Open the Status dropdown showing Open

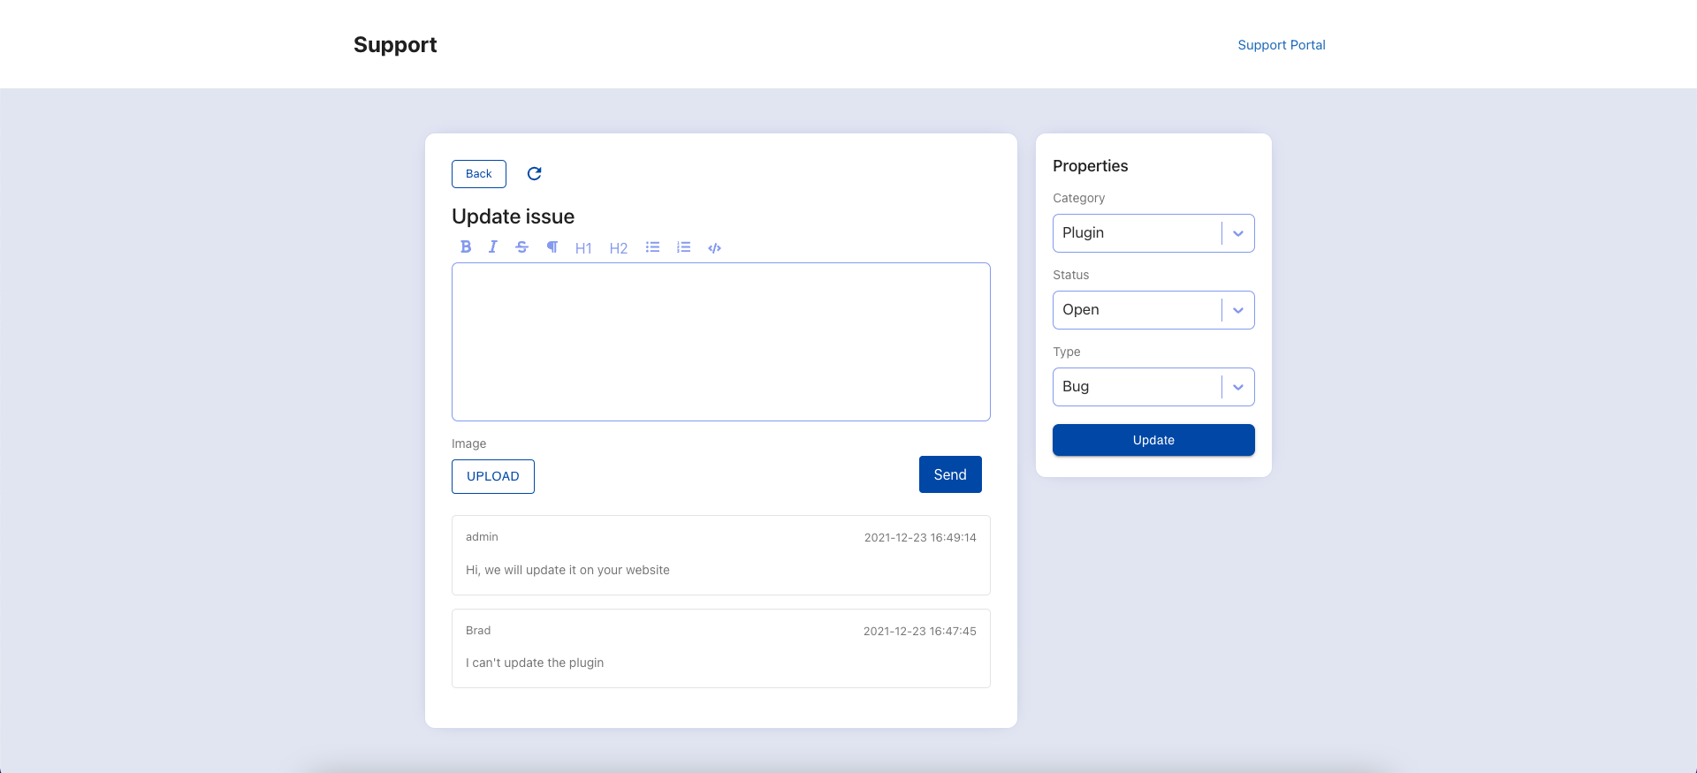point(1153,310)
